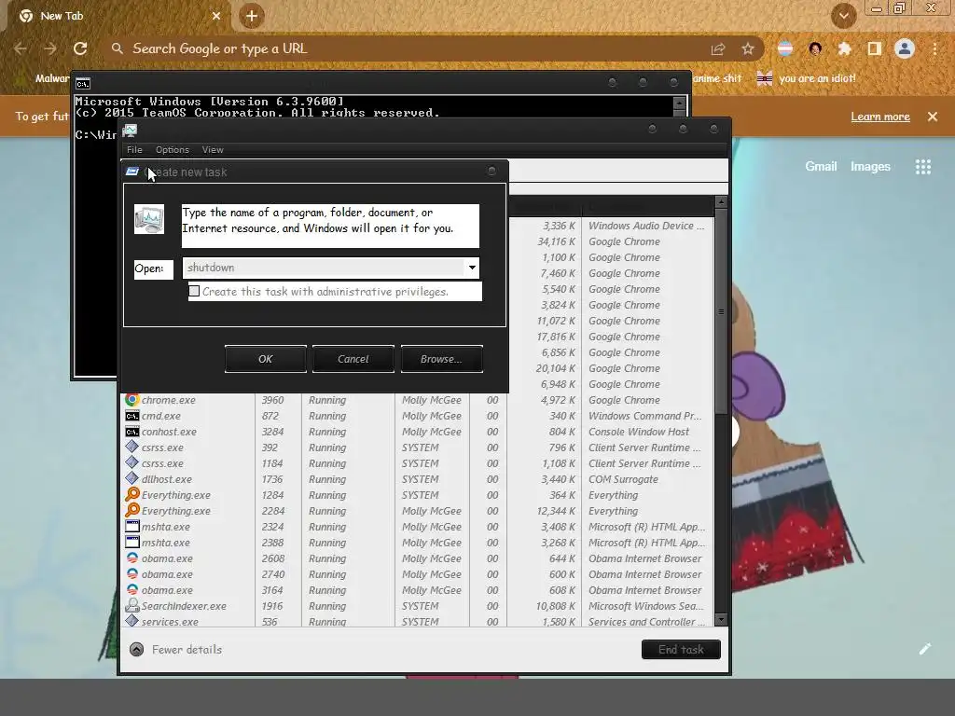955x716 pixels.
Task: Click the Open text field with shutdown
Action: [x=324, y=268]
